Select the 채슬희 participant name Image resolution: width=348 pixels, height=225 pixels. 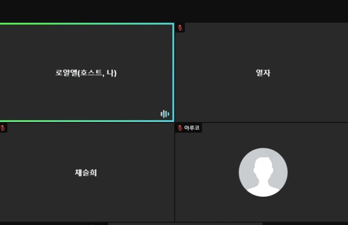coord(86,172)
